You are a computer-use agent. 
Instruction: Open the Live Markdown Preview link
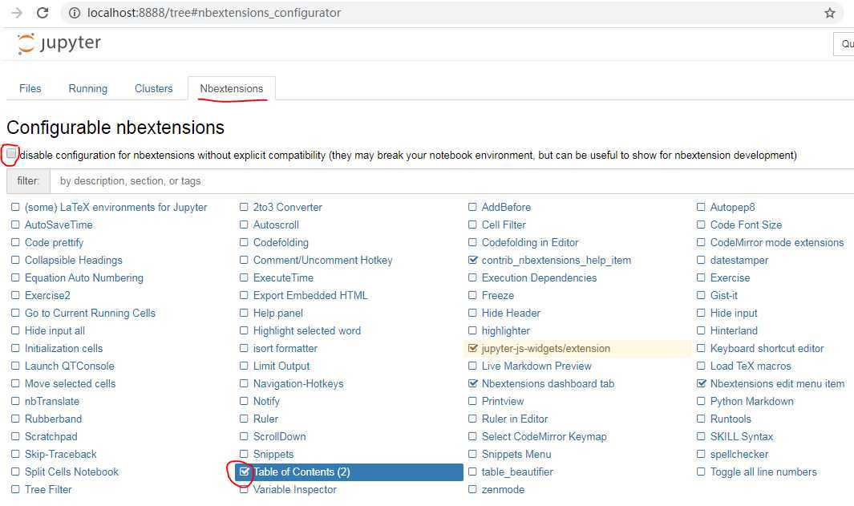click(x=536, y=366)
